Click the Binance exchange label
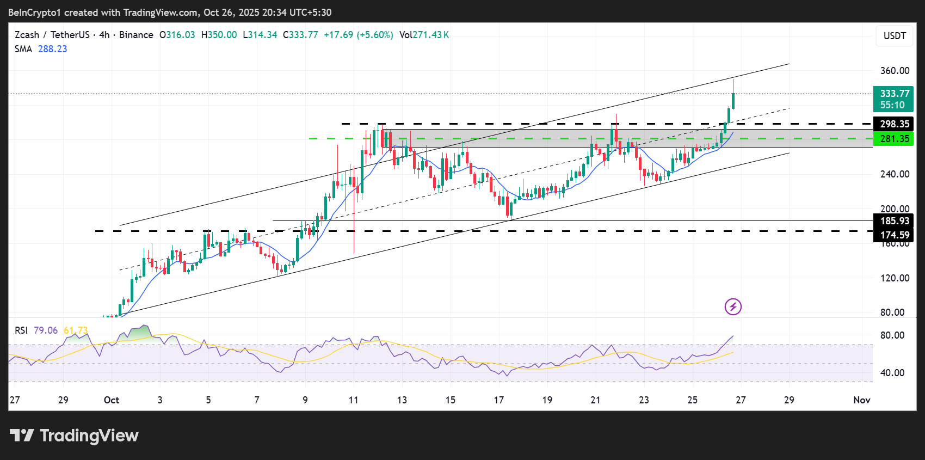Image resolution: width=925 pixels, height=460 pixels. pyautogui.click(x=136, y=35)
